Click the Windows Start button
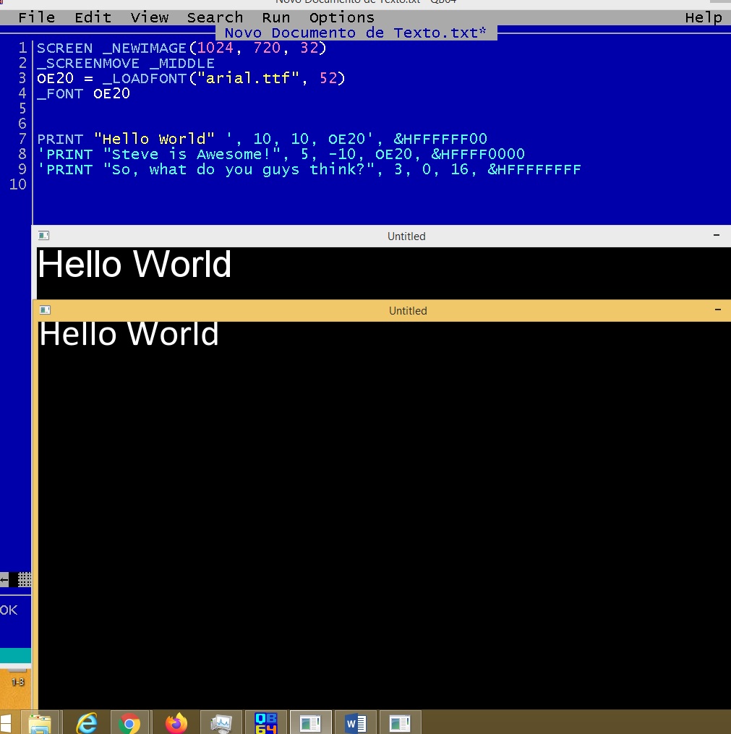The height and width of the screenshot is (734, 731). (6, 722)
